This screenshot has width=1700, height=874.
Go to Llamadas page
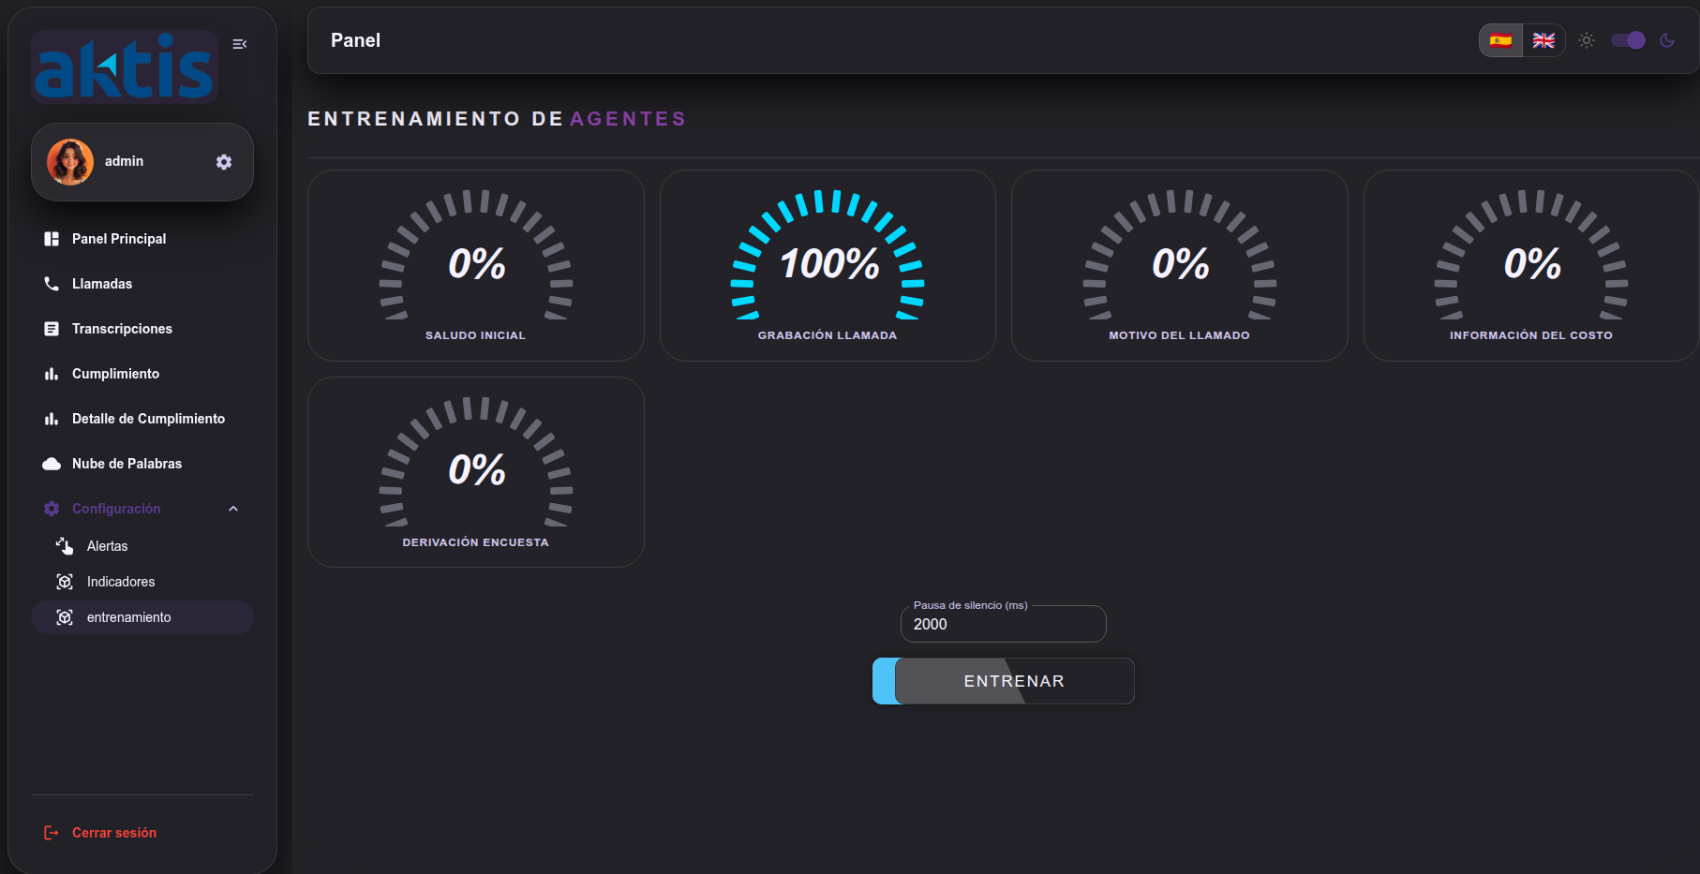tap(142, 284)
